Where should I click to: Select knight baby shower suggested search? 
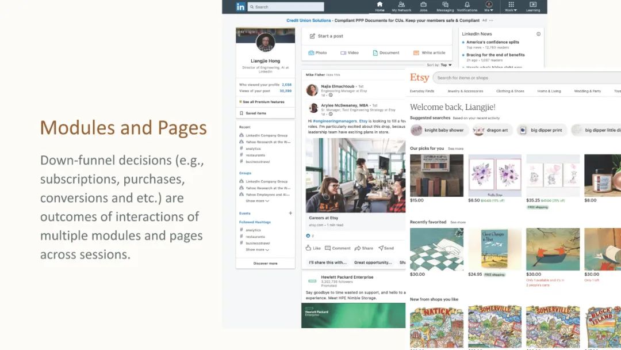pos(439,130)
